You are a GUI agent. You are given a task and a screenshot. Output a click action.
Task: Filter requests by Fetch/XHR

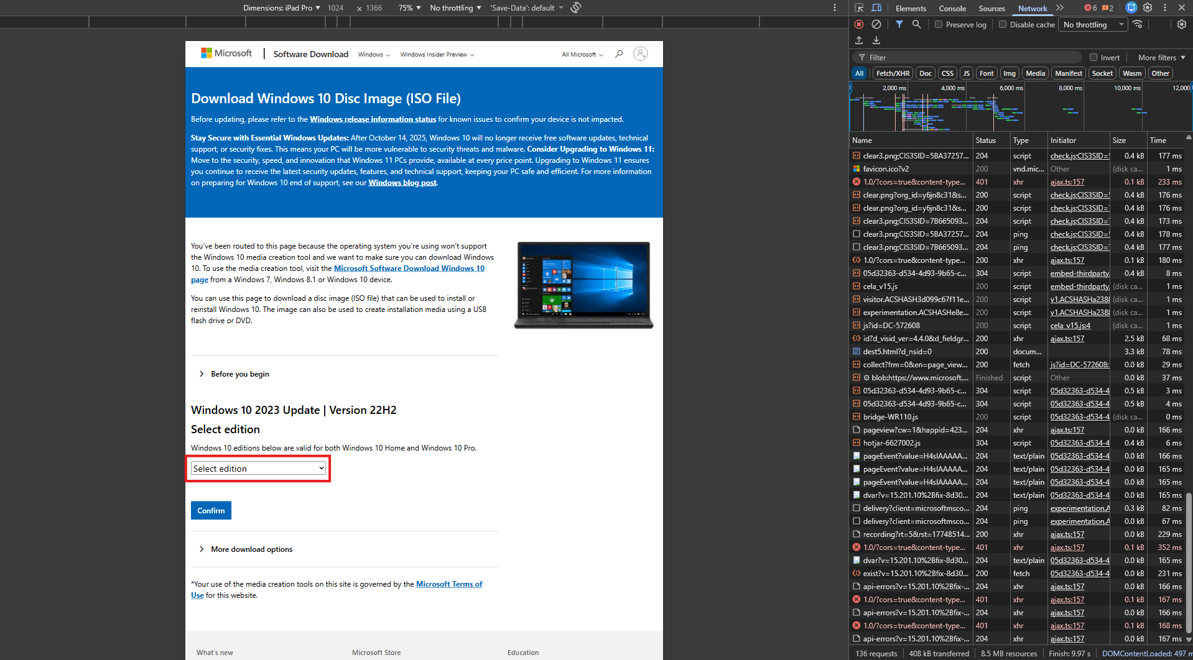[x=893, y=73]
